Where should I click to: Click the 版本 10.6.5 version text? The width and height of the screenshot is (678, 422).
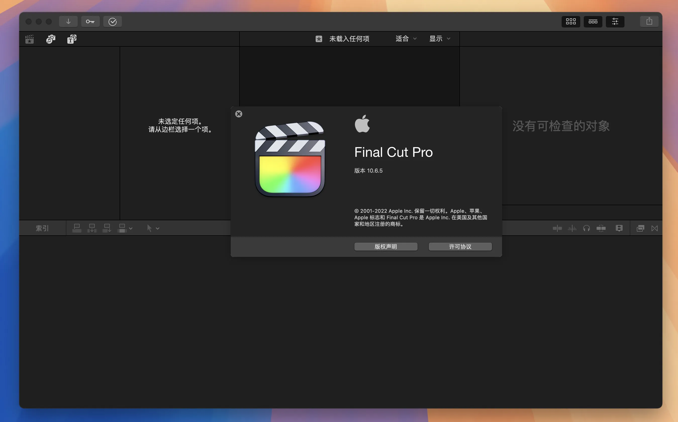pos(368,171)
